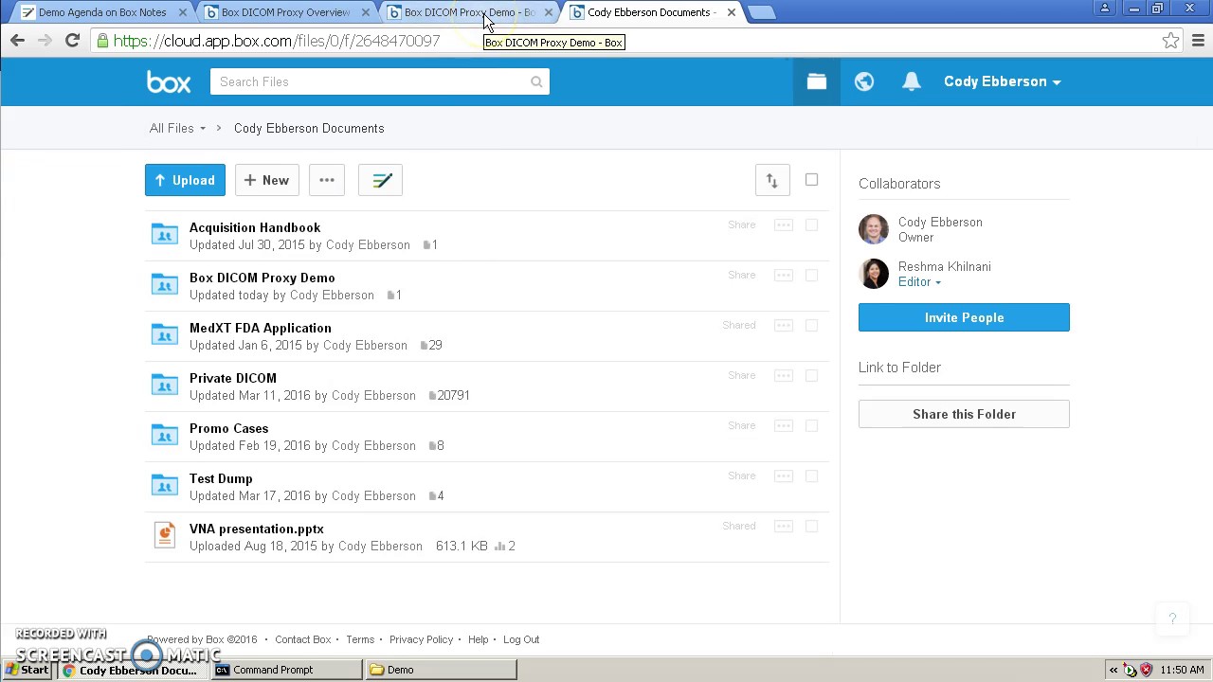The width and height of the screenshot is (1213, 682).
Task: Click Shared link for VNA presentation.pptx
Action: pyautogui.click(x=739, y=526)
